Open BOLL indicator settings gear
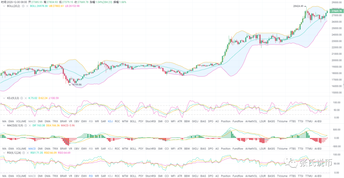344x178 pixels. click(23, 6)
